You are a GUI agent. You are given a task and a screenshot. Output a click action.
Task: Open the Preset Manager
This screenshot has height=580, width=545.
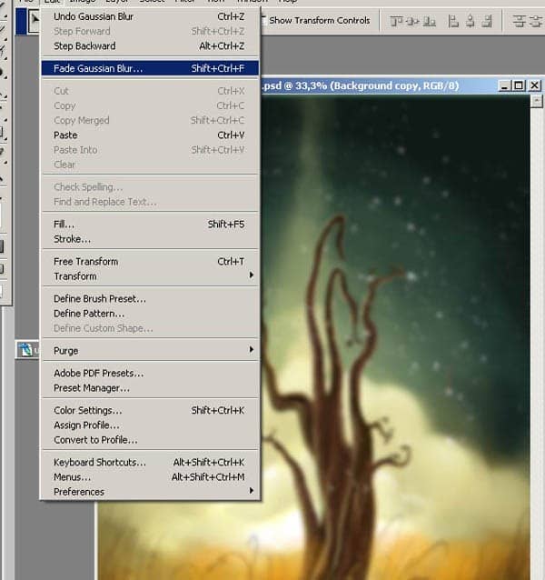coord(150,388)
